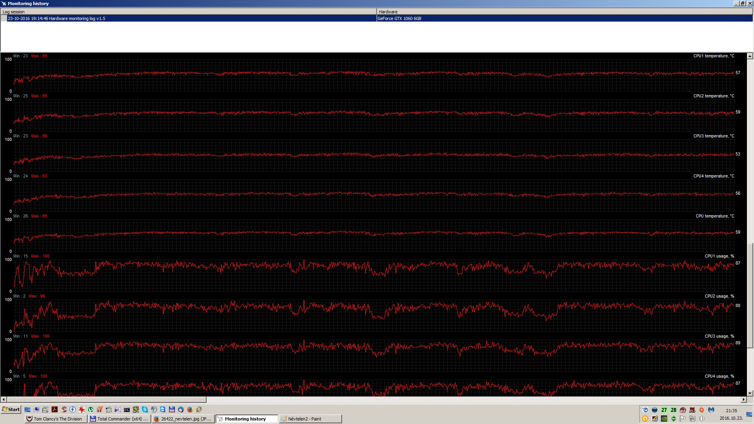Open the Origin tray icon
Viewport: 754px width, 424px height.
[702, 410]
